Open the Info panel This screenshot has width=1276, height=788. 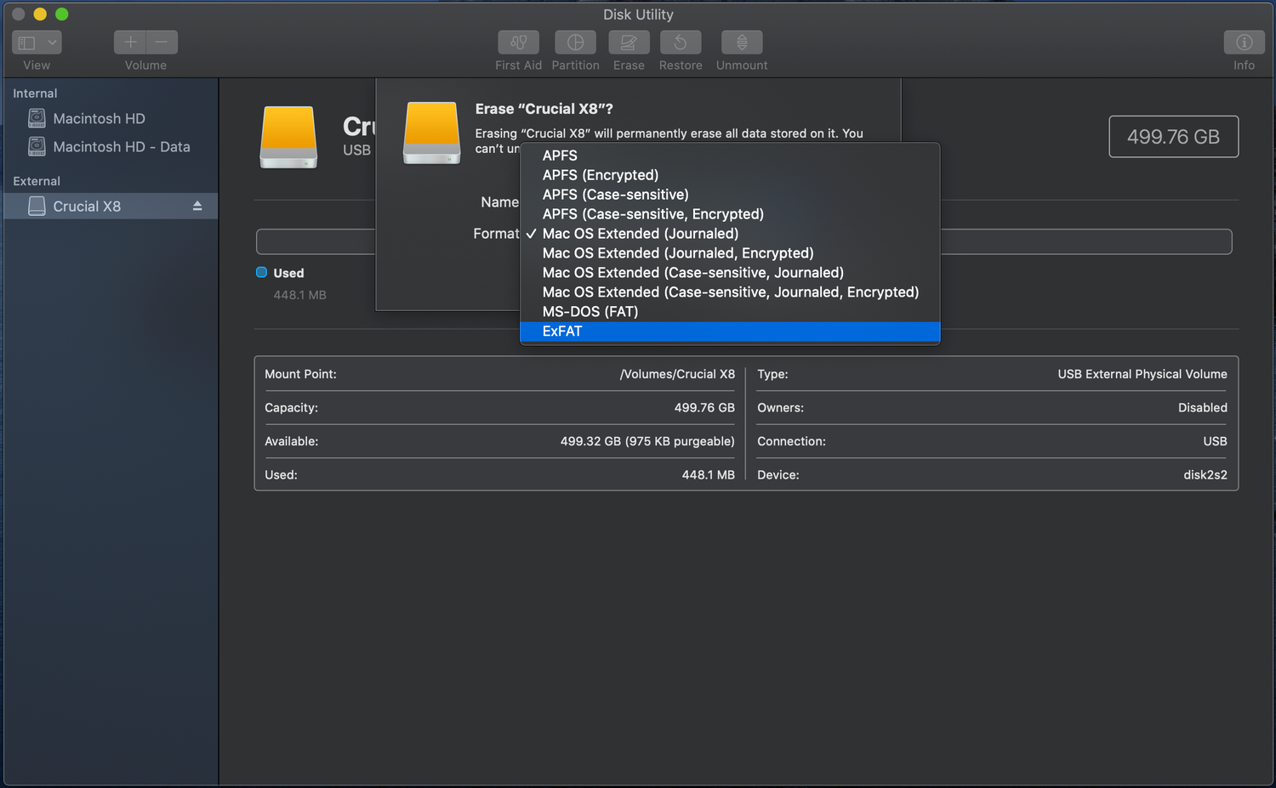pos(1243,42)
